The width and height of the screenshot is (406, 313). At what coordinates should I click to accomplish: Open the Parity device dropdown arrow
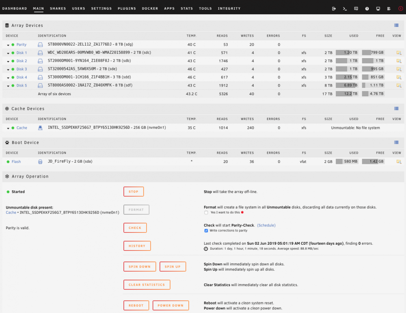tap(8, 45)
